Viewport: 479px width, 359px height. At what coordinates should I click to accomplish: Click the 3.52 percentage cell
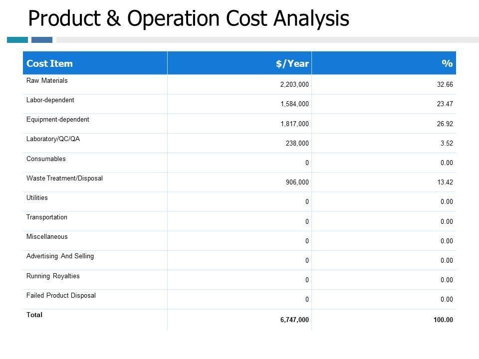(447, 144)
